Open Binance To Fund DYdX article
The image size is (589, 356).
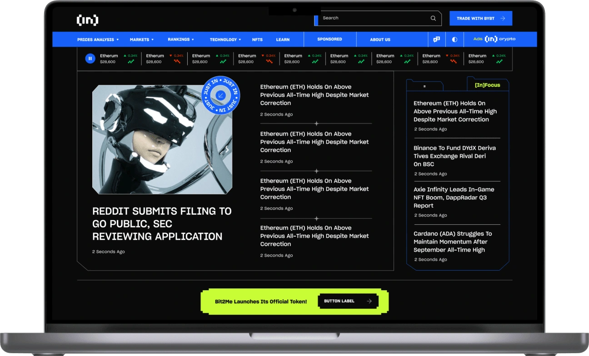coord(454,156)
